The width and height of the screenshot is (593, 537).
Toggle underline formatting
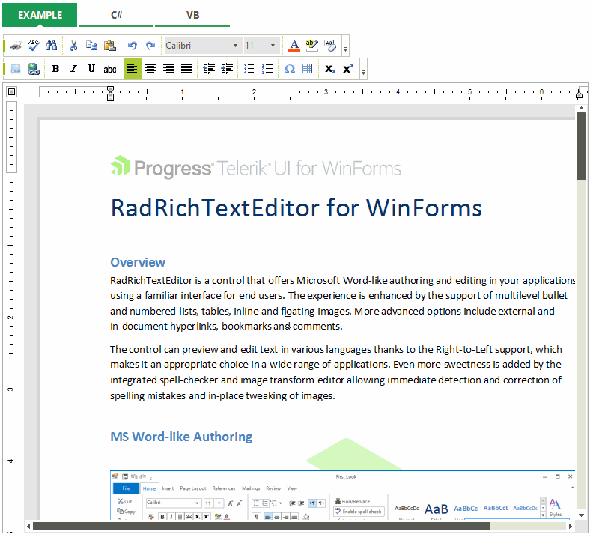[x=91, y=69]
